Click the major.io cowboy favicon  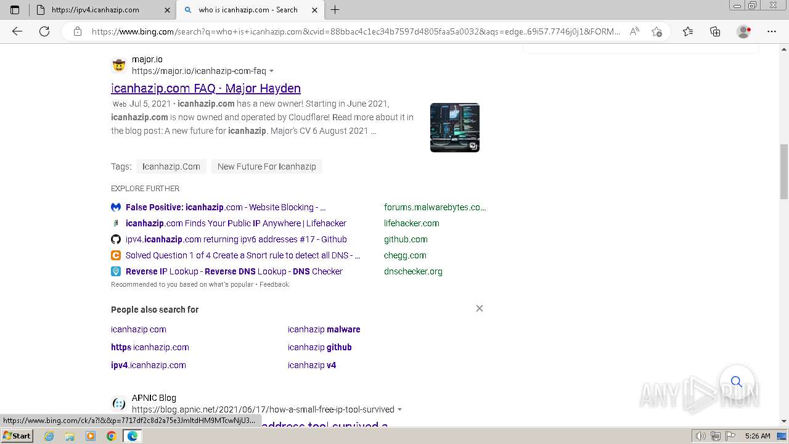pyautogui.click(x=119, y=65)
